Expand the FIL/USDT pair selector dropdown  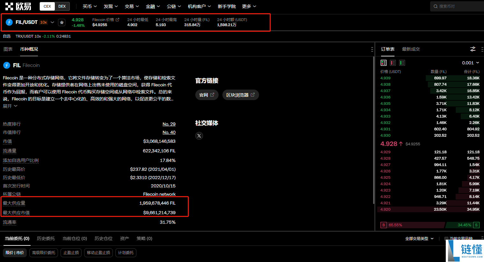click(52, 22)
